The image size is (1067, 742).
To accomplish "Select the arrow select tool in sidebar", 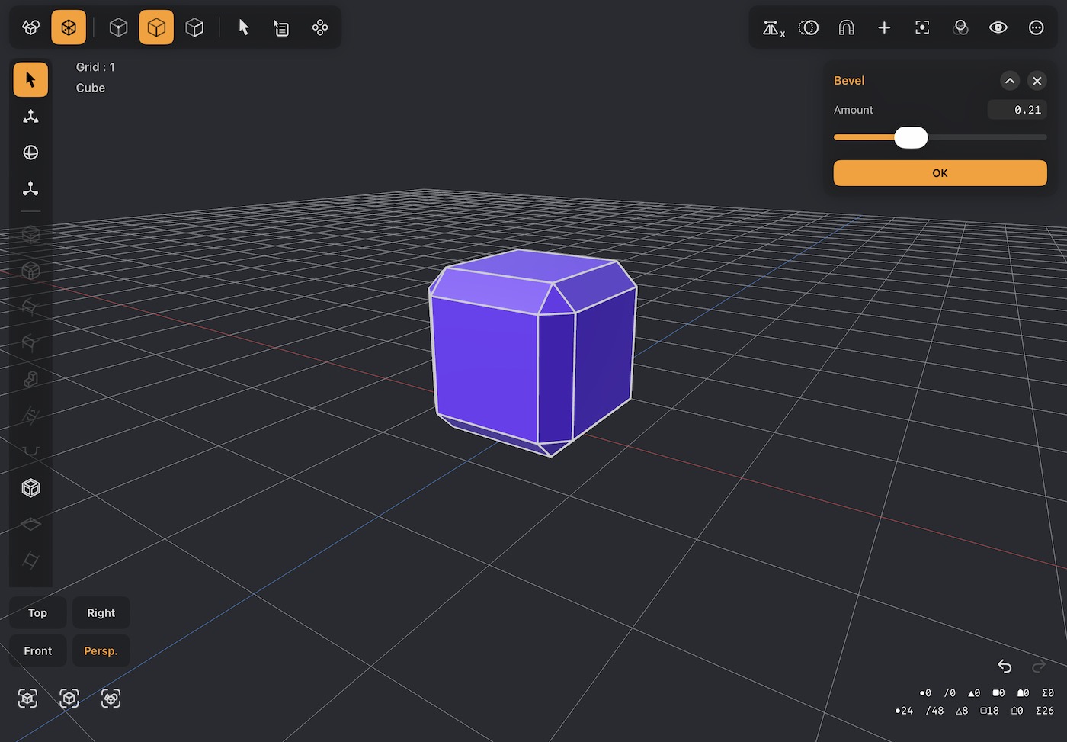I will [x=30, y=79].
